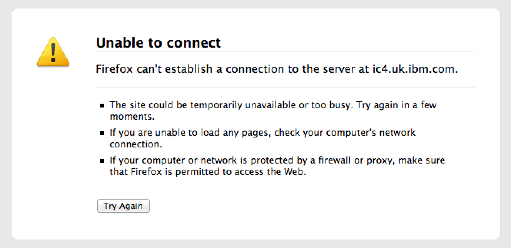Image resolution: width=511 pixels, height=248 pixels.
Task: Click "permitted to access the Web" text
Action: (240, 172)
